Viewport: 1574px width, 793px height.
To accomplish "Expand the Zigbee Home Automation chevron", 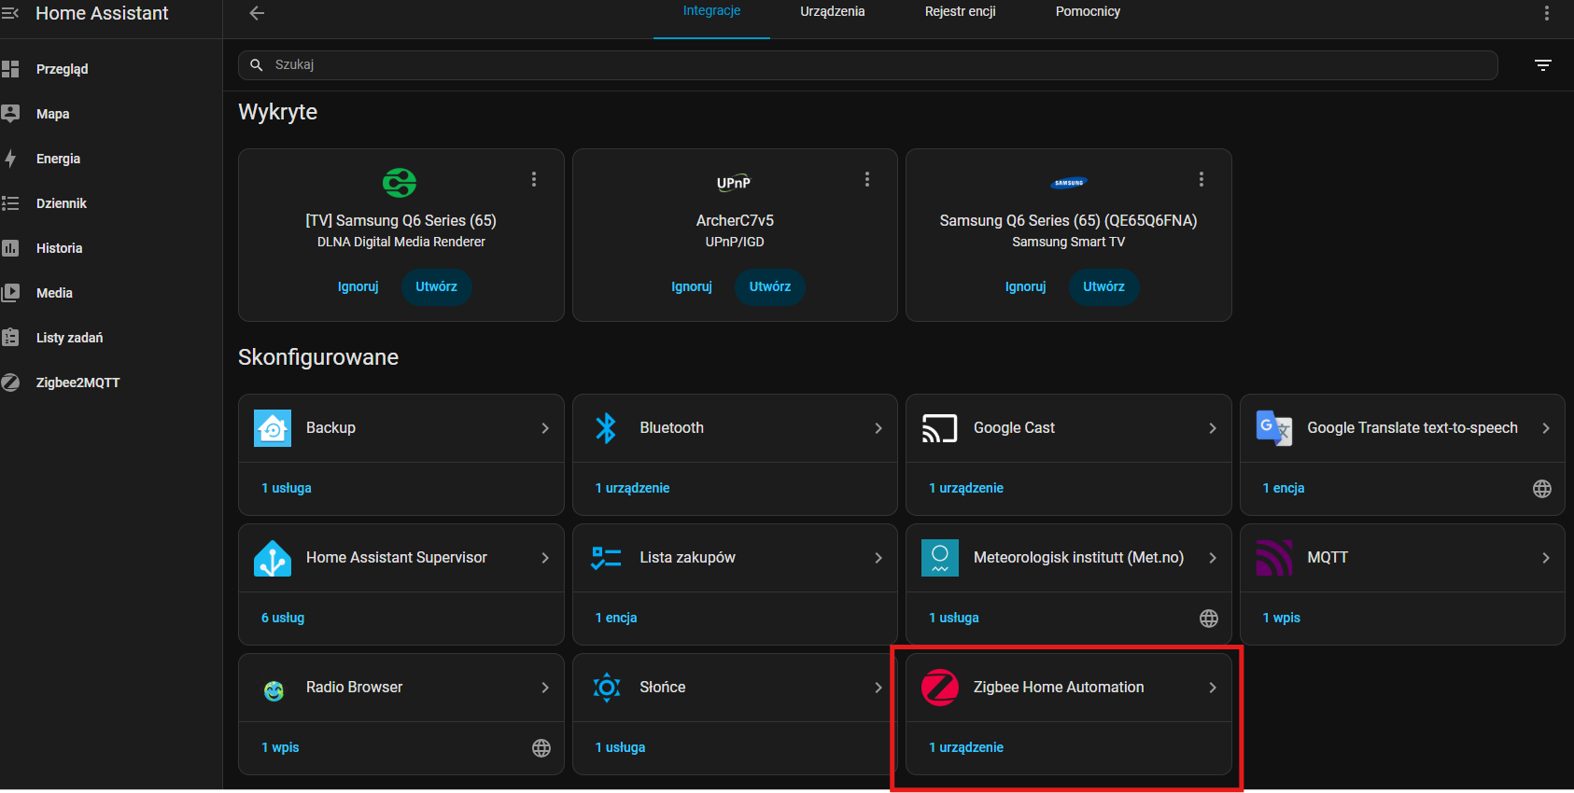I will tap(1212, 688).
